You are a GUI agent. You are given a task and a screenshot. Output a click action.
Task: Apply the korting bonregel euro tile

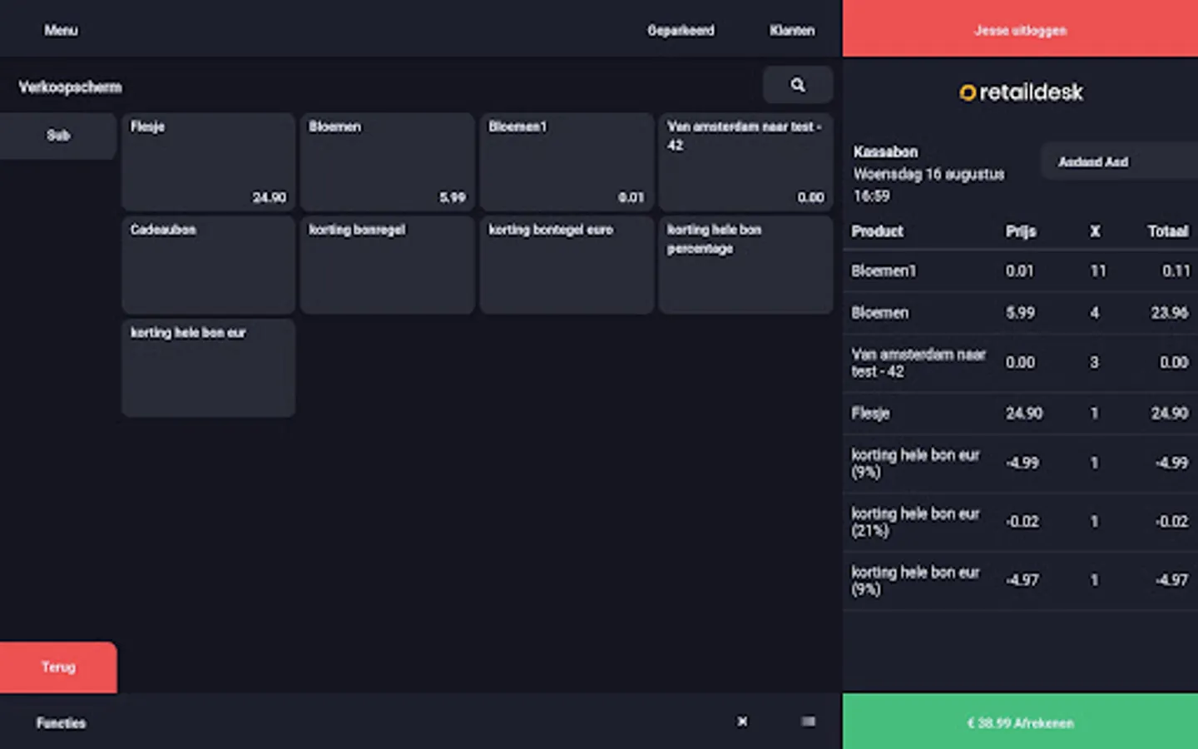(567, 265)
